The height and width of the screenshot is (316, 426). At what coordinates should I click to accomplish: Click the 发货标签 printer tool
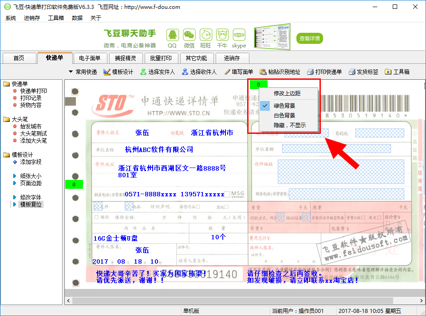click(363, 72)
